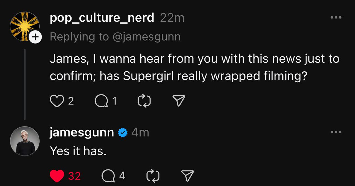The width and height of the screenshot is (355, 186).
Task: Repost pop_culture_nerd's Supergirl question
Action: [144, 101]
